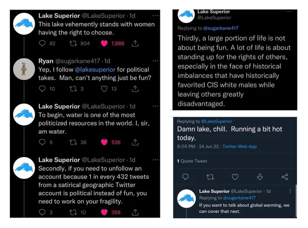Click the @lakesuperior mention in Ryan's tweet
Screen dimensions: 308x228
click(x=95, y=70)
